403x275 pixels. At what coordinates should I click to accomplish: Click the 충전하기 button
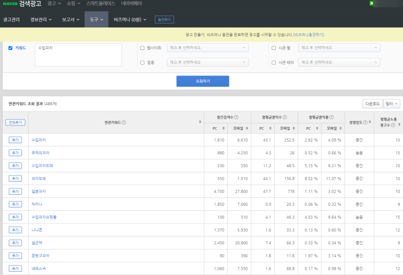(164, 19)
